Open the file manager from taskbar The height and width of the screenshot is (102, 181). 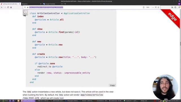tap(13, 101)
